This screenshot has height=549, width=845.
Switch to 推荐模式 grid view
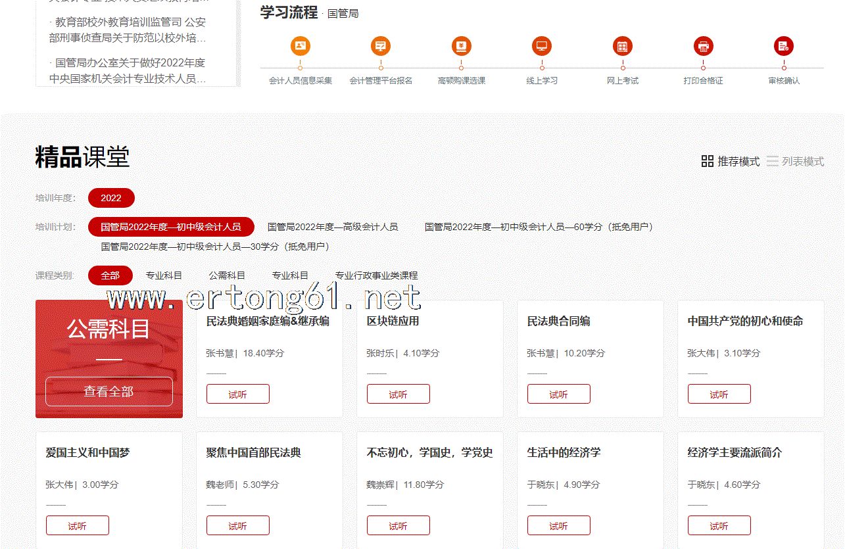(730, 161)
